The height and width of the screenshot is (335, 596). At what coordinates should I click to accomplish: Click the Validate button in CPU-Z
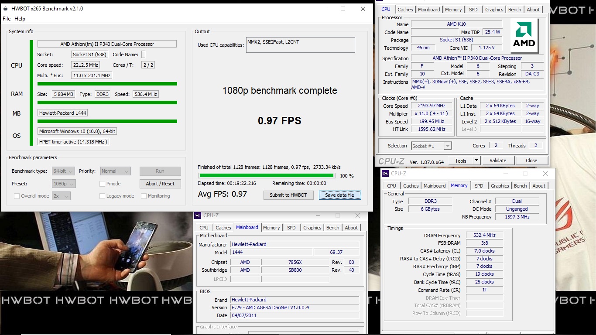click(x=498, y=161)
